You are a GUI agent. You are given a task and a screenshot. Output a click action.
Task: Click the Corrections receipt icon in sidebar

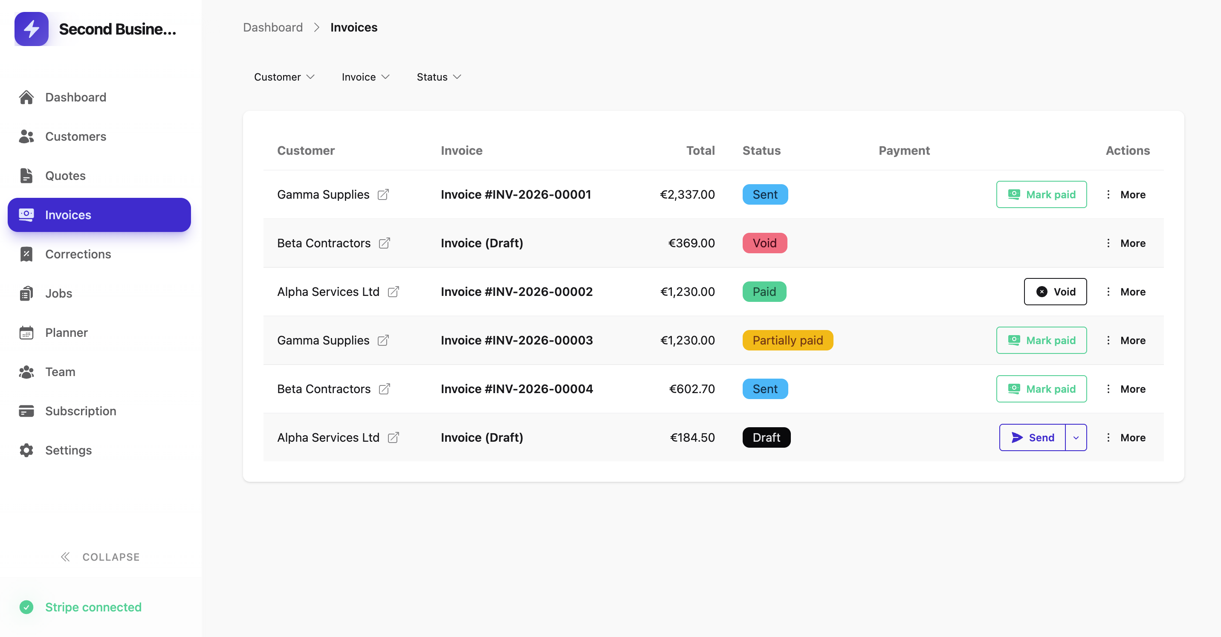pyautogui.click(x=26, y=254)
